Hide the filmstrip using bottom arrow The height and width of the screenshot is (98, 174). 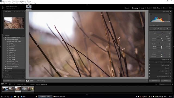click(x=87, y=94)
